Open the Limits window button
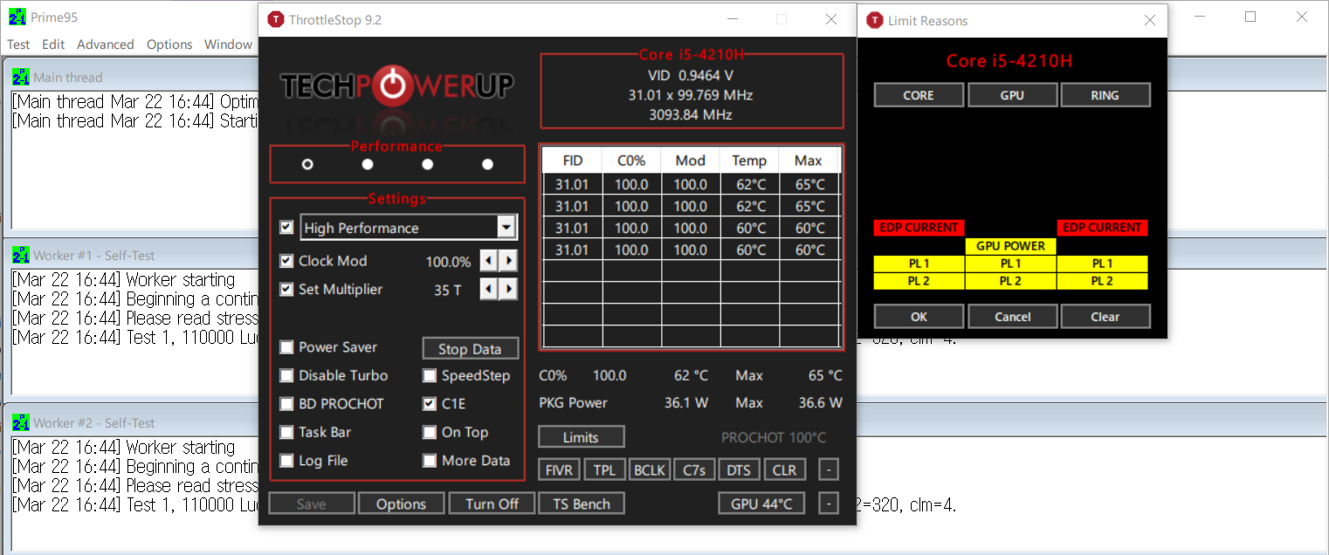 581,436
